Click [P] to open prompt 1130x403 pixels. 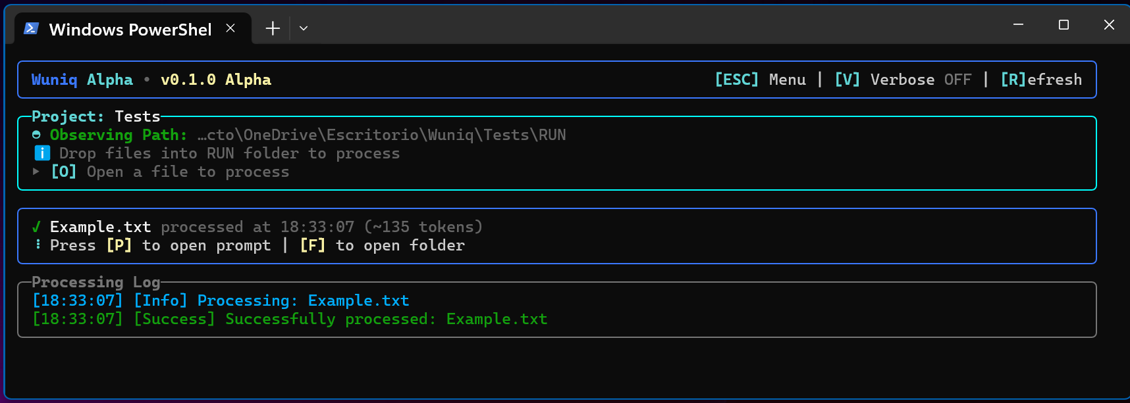(188, 245)
